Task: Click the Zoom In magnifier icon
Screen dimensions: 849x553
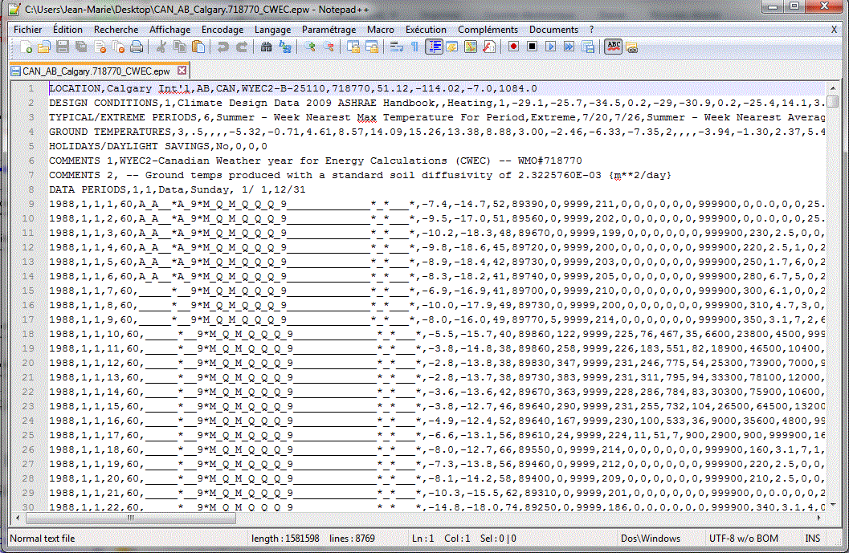Action: 310,47
